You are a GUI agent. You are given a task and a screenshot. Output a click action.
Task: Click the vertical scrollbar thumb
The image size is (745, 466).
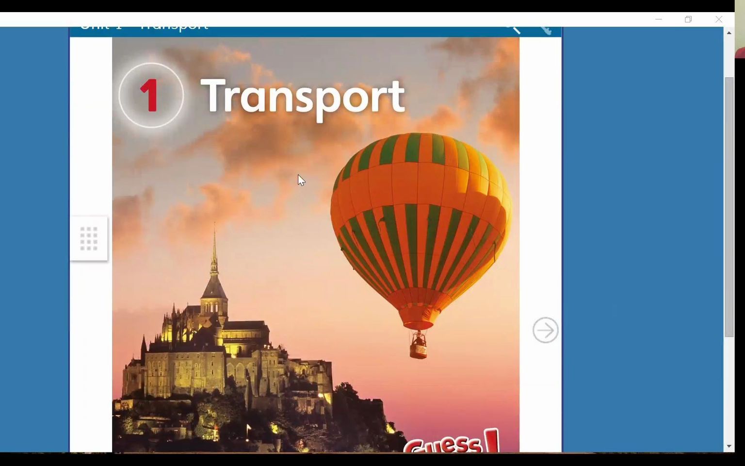(x=729, y=207)
